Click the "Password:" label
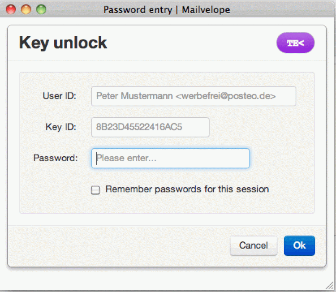 coord(56,158)
